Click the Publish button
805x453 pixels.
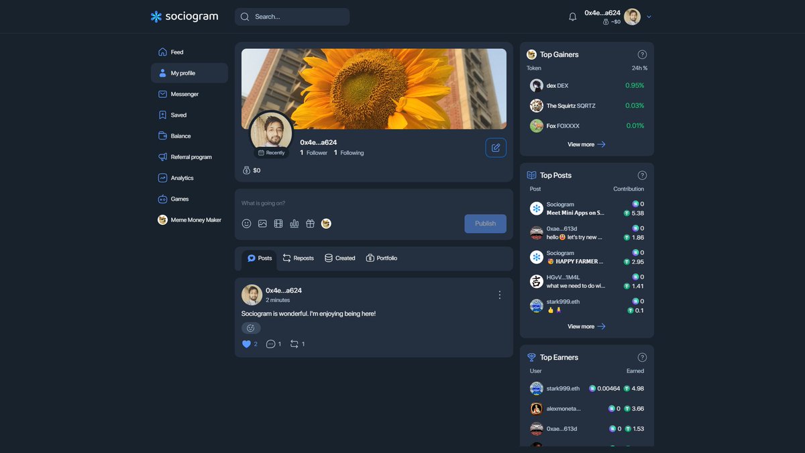pos(485,223)
